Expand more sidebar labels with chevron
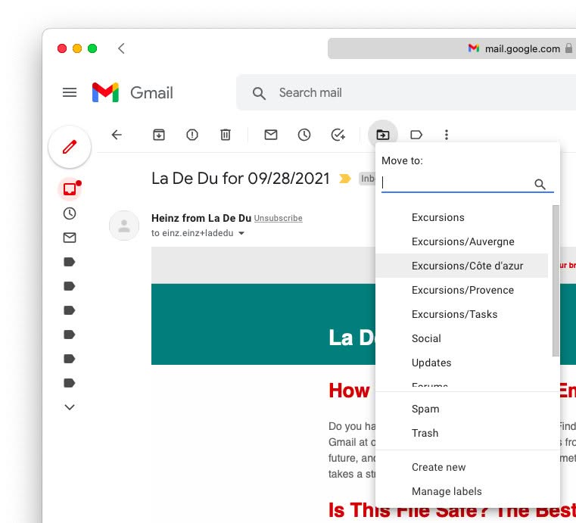Screen dimensions: 576x523 70,407
